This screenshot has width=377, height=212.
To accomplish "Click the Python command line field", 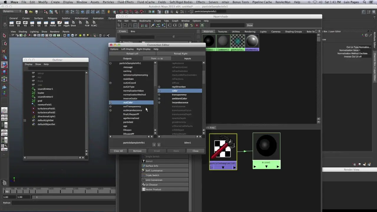I will (x=63, y=203).
